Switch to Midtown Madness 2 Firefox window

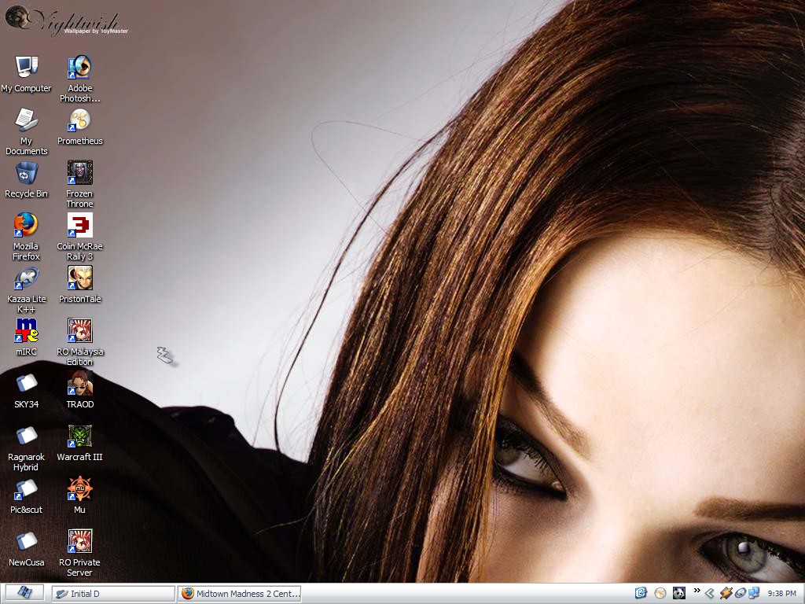[240, 594]
